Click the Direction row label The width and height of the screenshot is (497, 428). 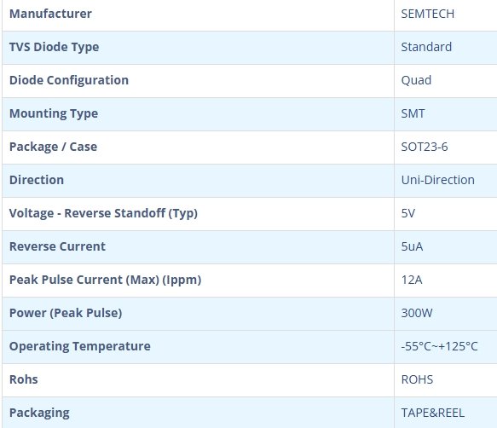(x=37, y=180)
